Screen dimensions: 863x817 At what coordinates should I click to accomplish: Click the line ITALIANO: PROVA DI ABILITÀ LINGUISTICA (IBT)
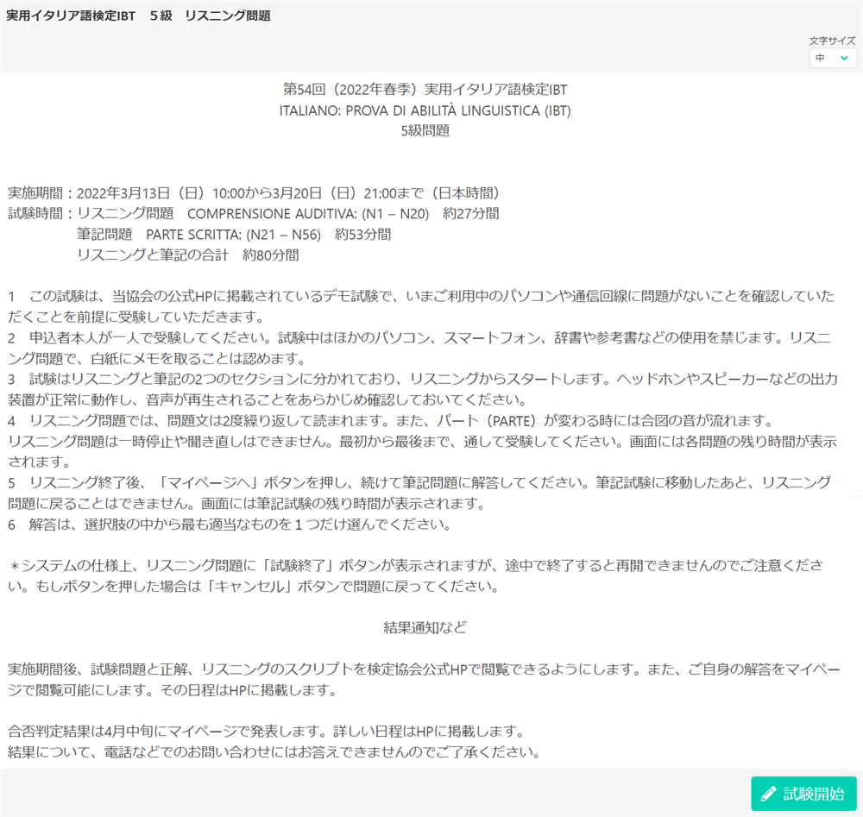point(425,110)
